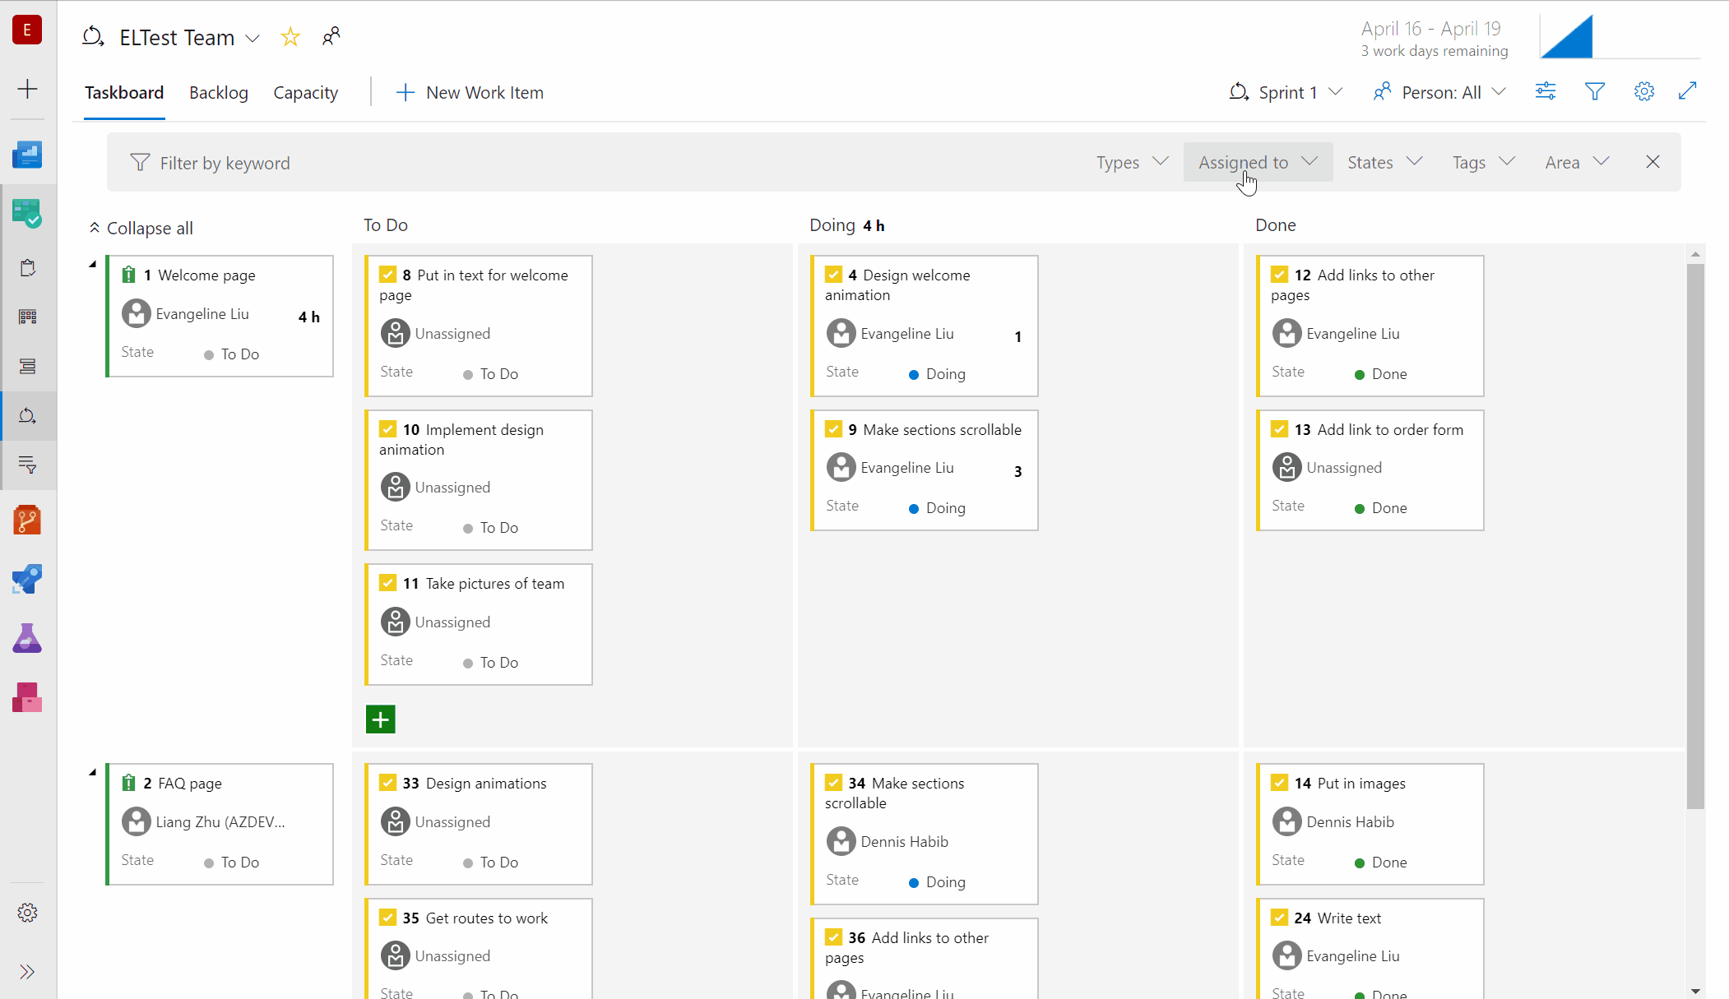
Task: Click the New Work Item button
Action: pos(469,92)
